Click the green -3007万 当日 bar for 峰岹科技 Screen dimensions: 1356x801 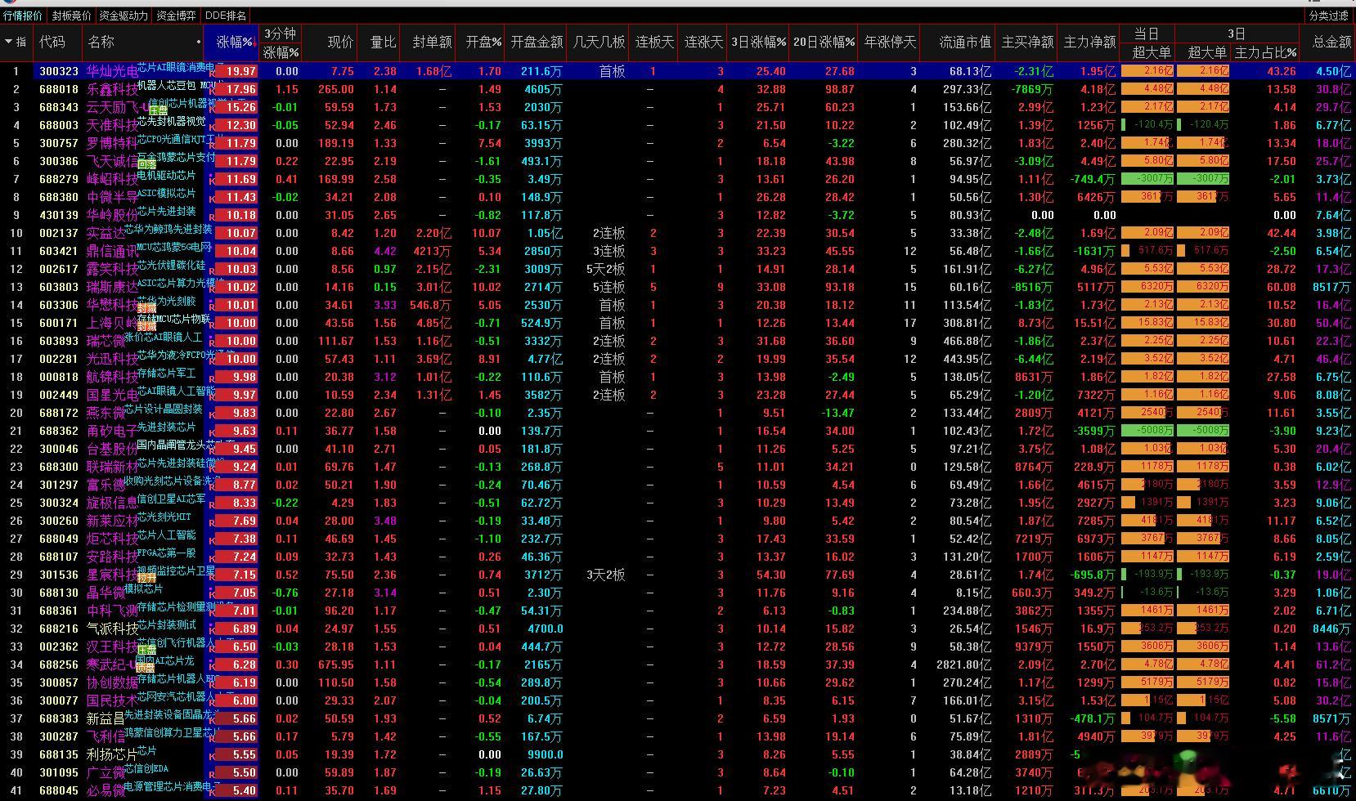tap(1147, 179)
